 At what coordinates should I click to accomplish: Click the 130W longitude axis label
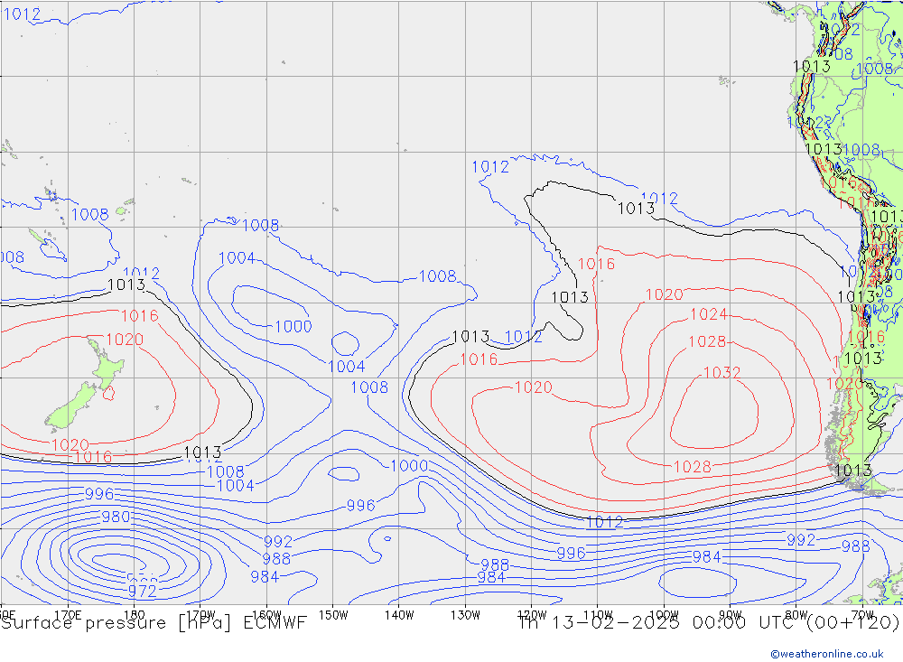coord(465,615)
